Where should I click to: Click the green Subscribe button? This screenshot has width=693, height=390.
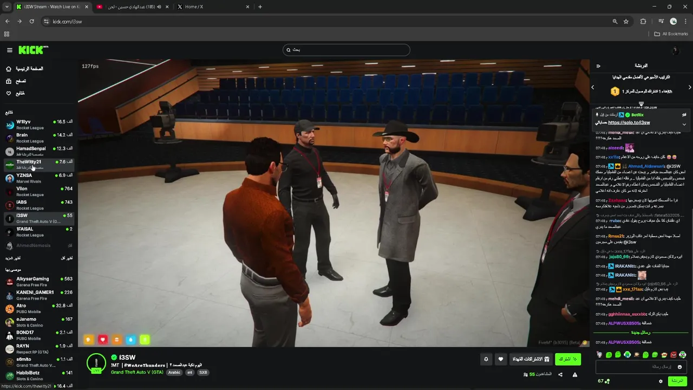568,359
